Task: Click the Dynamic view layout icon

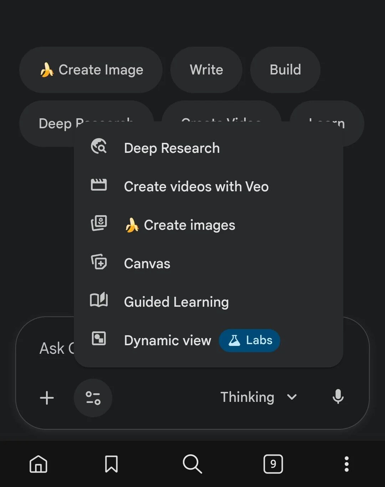Action: pos(99,338)
